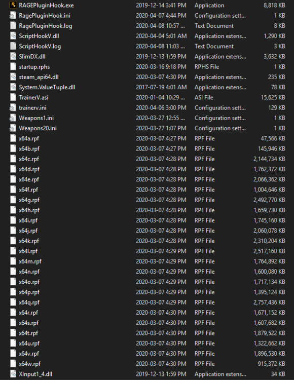Click the date 2017-07-19 4:01 AM
This screenshot has width=294, height=380.
pyautogui.click(x=161, y=87)
